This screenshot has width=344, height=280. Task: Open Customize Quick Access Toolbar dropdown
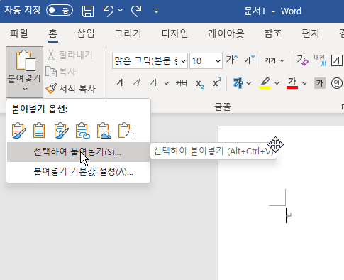tap(156, 11)
